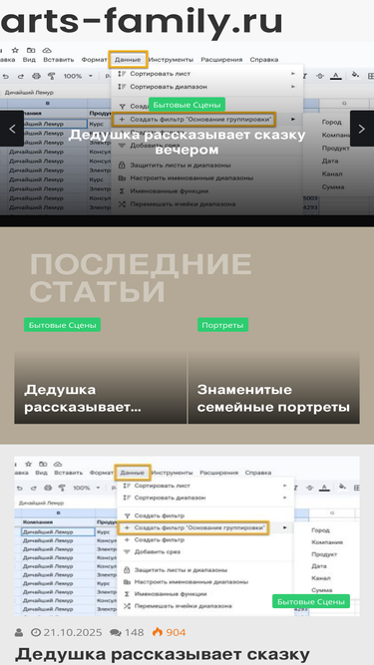Click the author person icon

tap(19, 632)
